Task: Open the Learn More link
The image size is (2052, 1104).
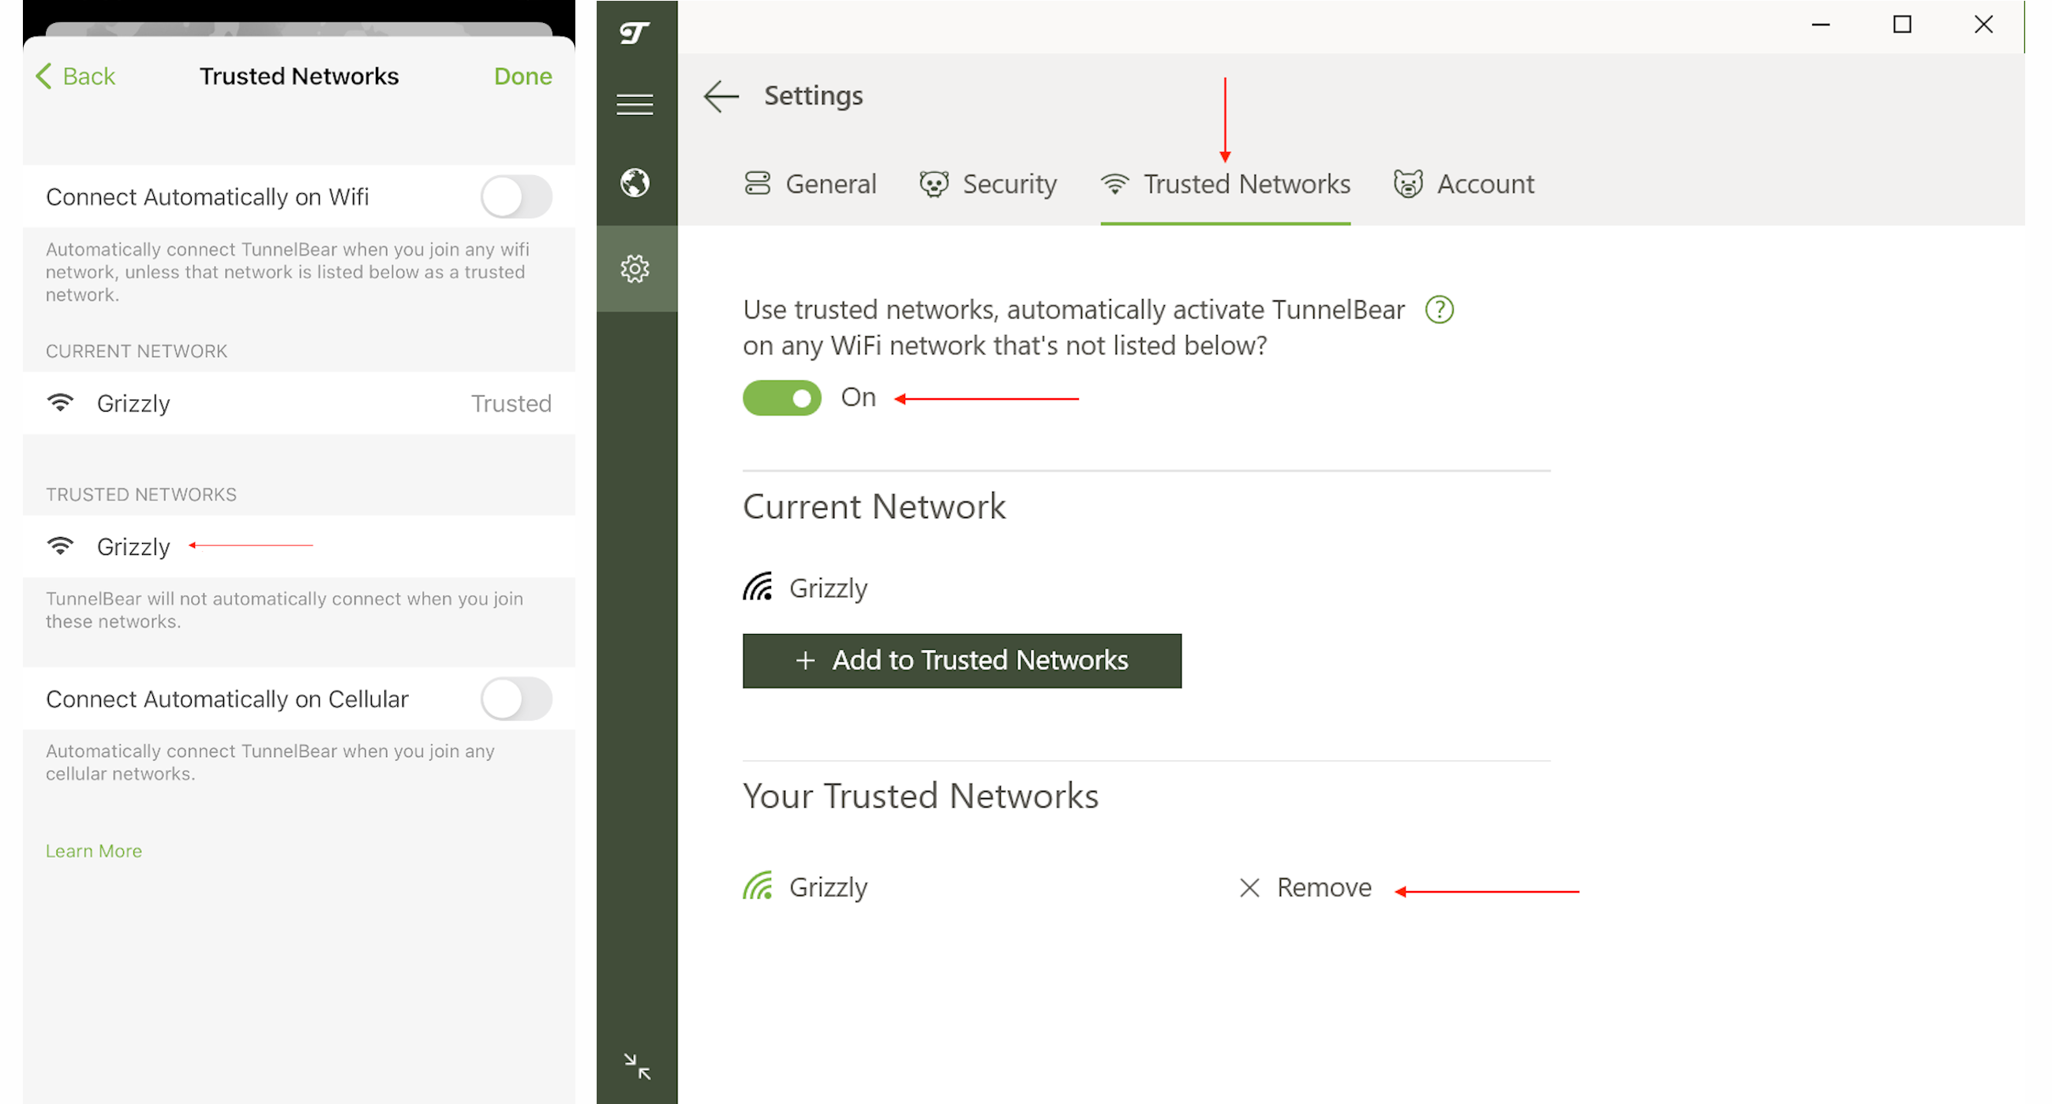Action: point(93,851)
